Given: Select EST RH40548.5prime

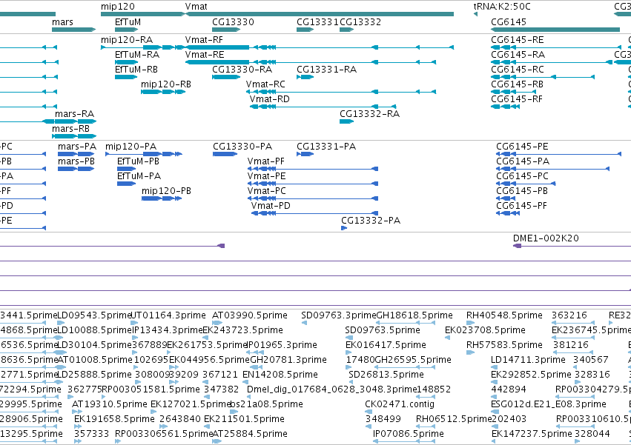Looking at the screenshot, I should (504, 315).
